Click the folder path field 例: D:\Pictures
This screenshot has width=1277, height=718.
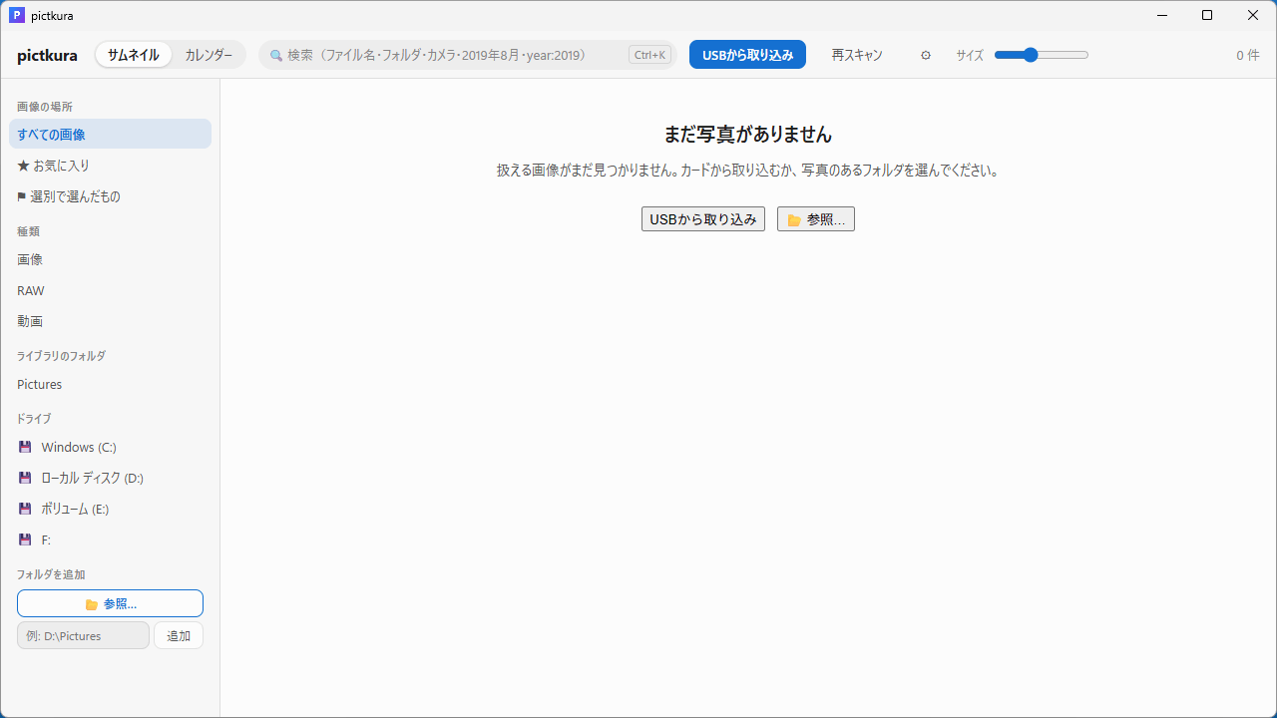click(83, 635)
